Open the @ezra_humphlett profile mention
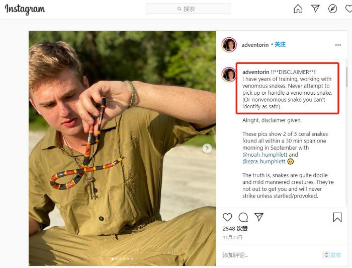Viewport: 352px width, 268px height. (263, 161)
